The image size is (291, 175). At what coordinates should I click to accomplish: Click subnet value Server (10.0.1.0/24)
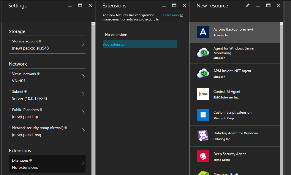pyautogui.click(x=29, y=98)
